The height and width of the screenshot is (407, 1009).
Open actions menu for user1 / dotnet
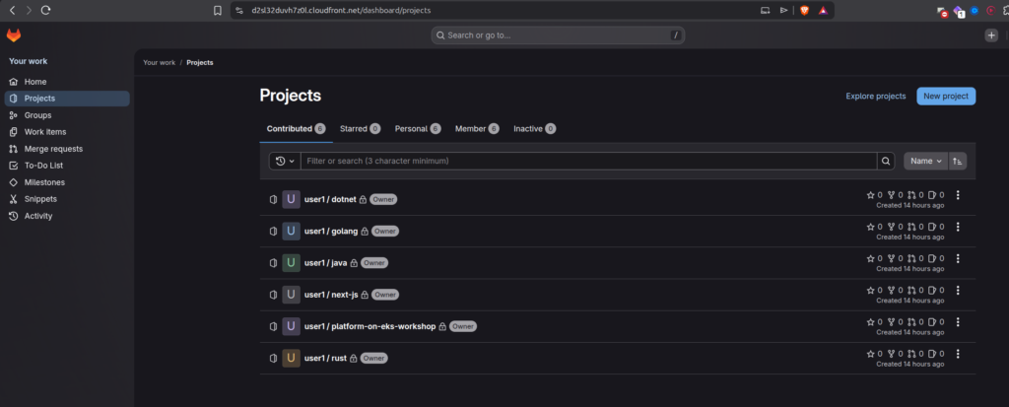click(958, 195)
